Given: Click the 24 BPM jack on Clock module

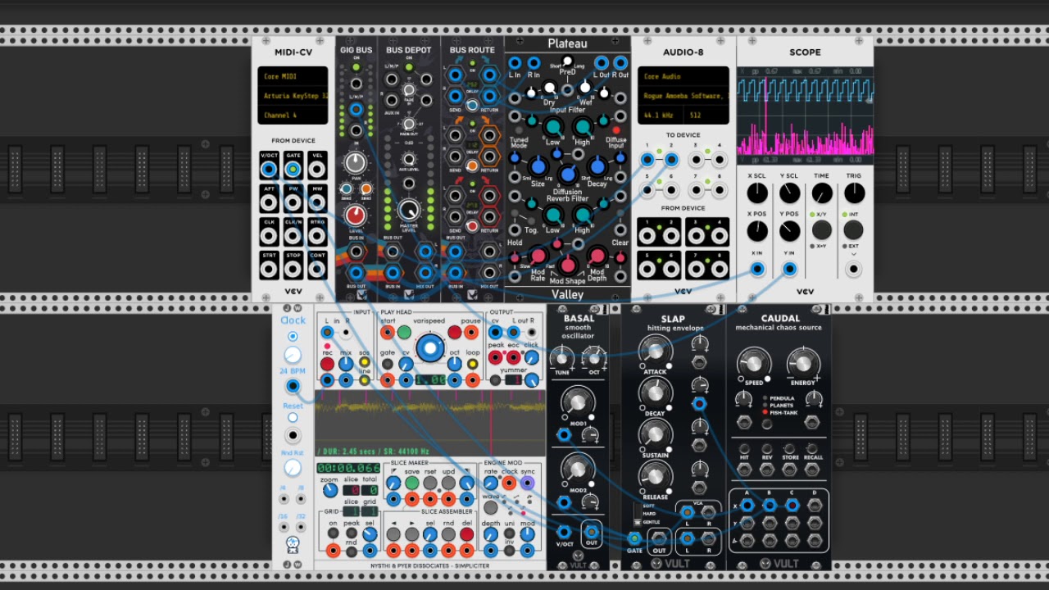Looking at the screenshot, I should (293, 386).
